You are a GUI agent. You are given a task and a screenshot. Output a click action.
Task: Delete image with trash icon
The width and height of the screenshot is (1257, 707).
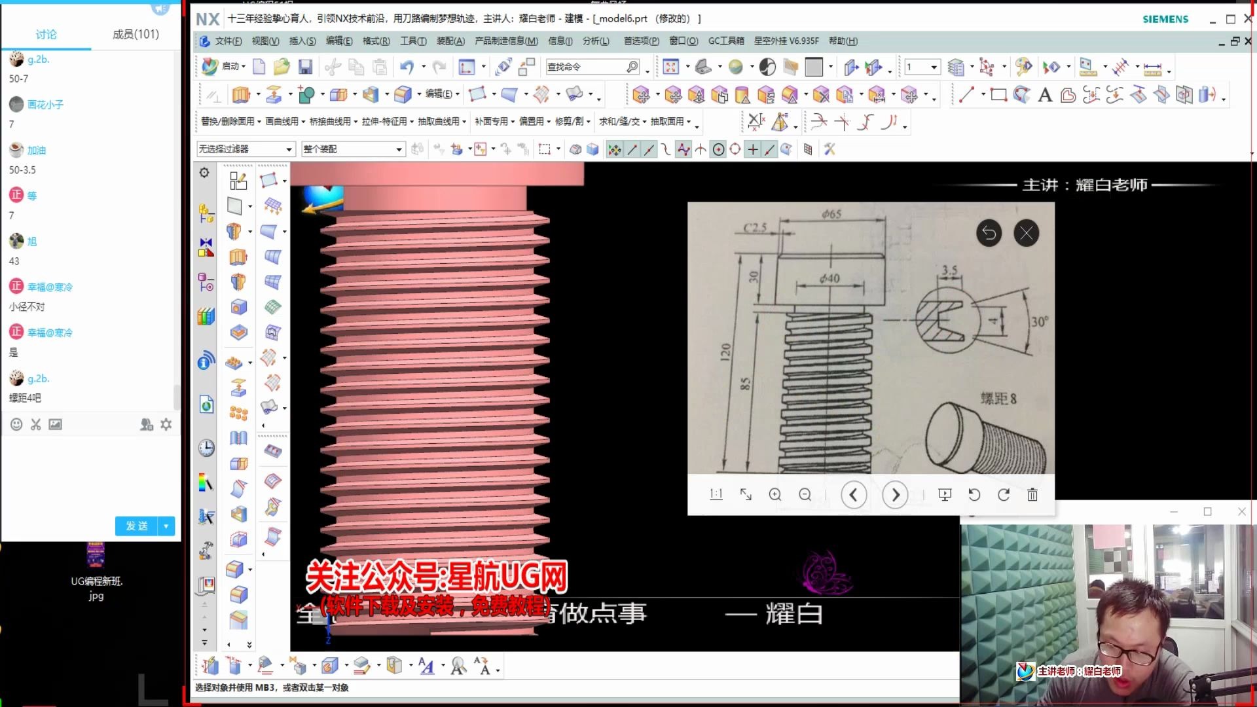(1032, 495)
